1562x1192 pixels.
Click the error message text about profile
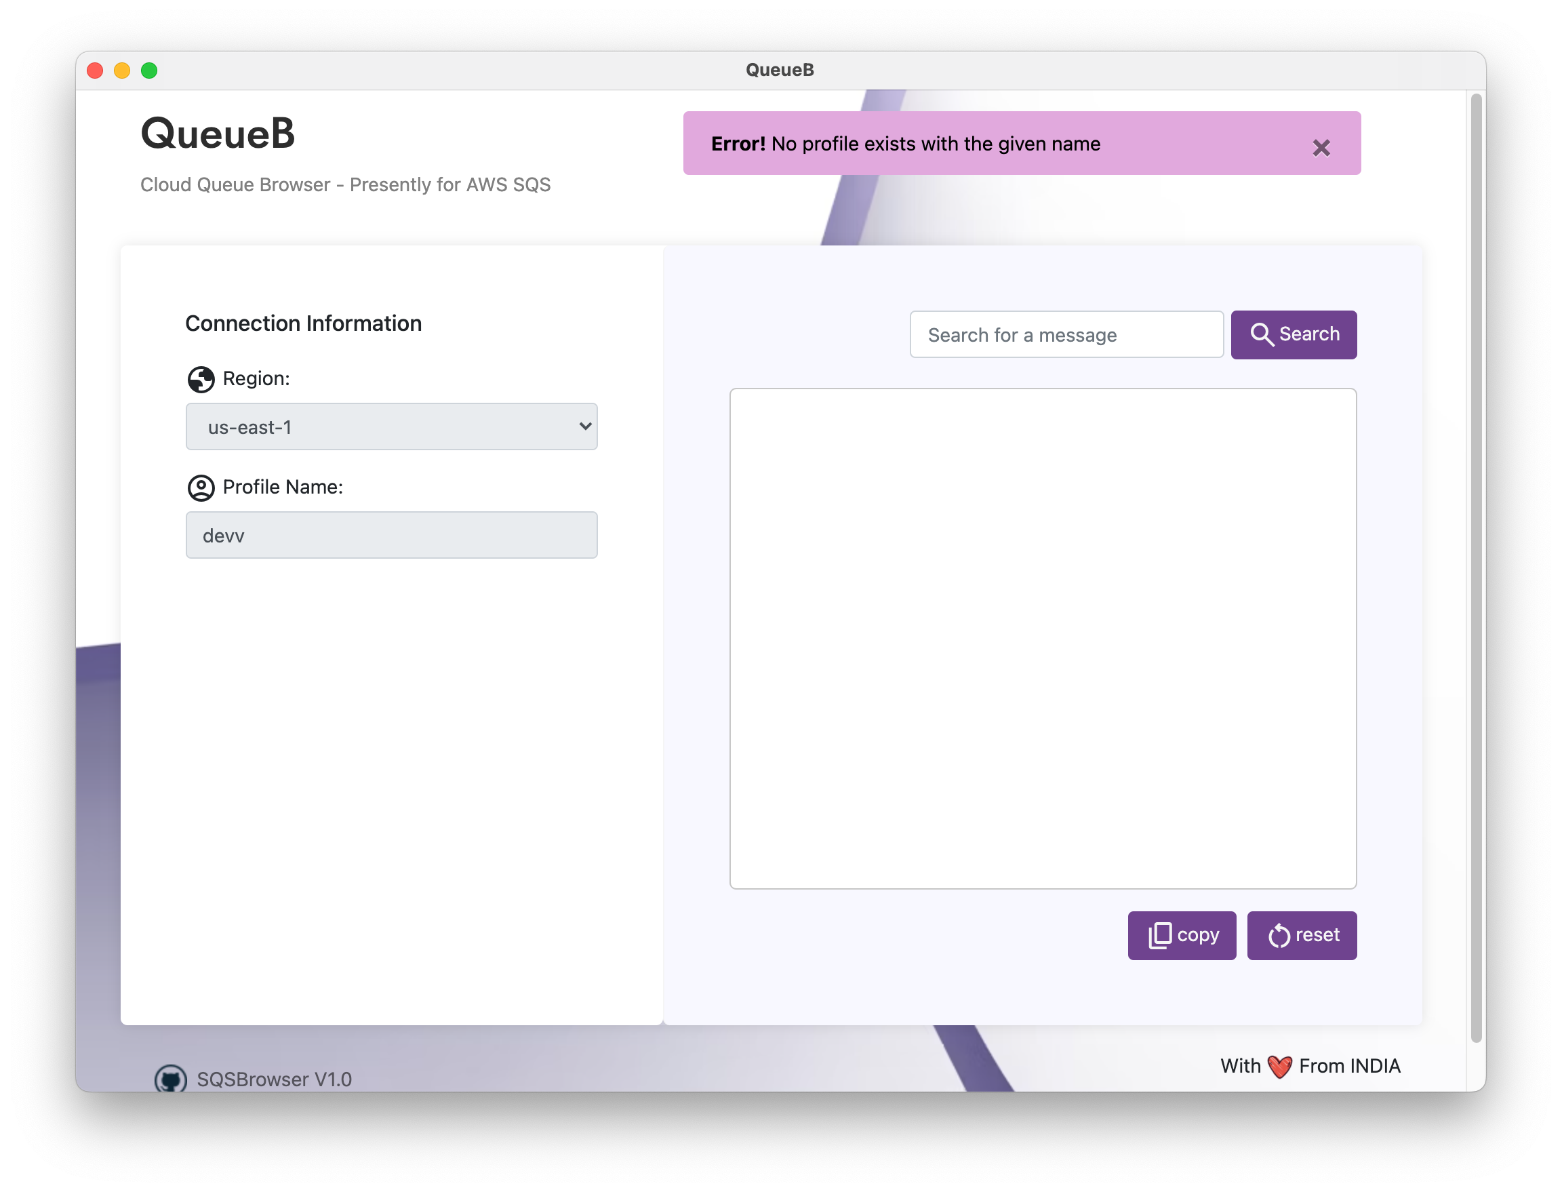[906, 143]
